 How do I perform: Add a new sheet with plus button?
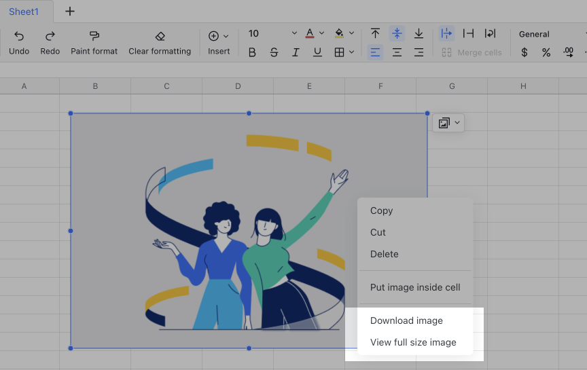70,12
